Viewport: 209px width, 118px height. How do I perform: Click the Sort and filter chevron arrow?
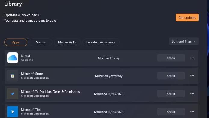tap(195, 41)
